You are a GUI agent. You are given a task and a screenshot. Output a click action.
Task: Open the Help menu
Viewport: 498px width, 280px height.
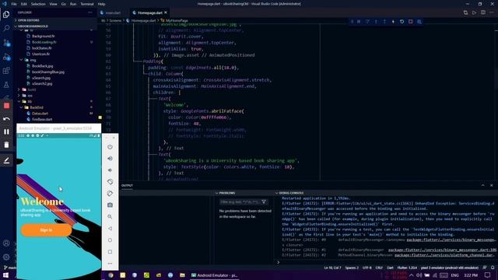[x=101, y=4]
